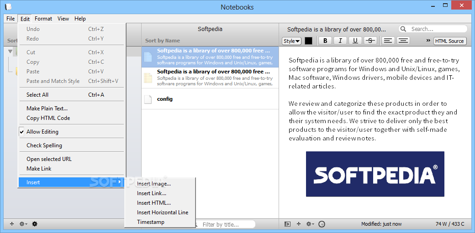This screenshot has width=475, height=233.
Task: Click the Search field
Action: click(x=433, y=29)
